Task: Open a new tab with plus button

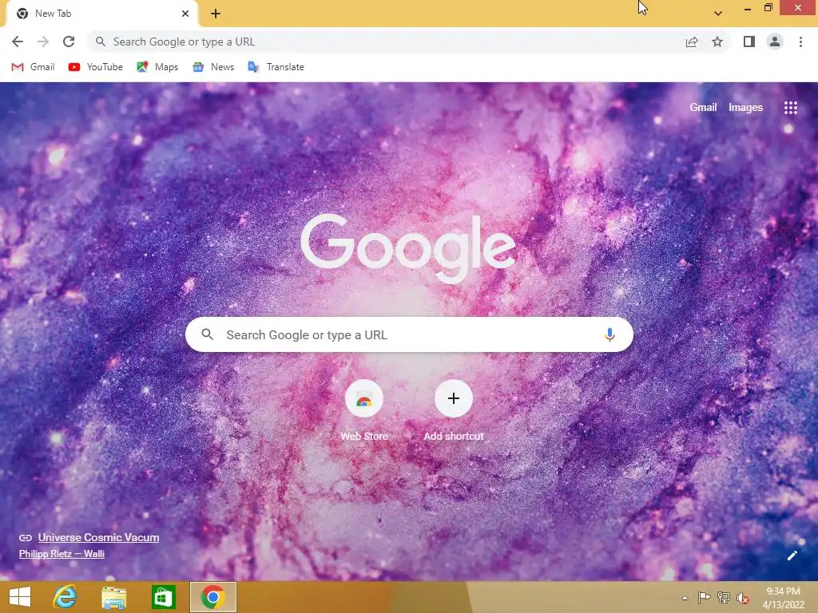Action: pyautogui.click(x=216, y=14)
